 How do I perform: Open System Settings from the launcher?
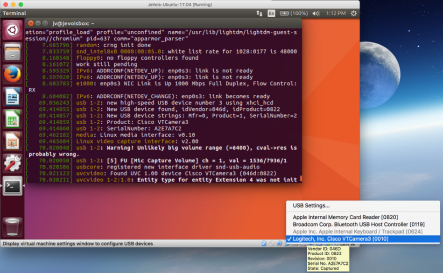(13, 164)
